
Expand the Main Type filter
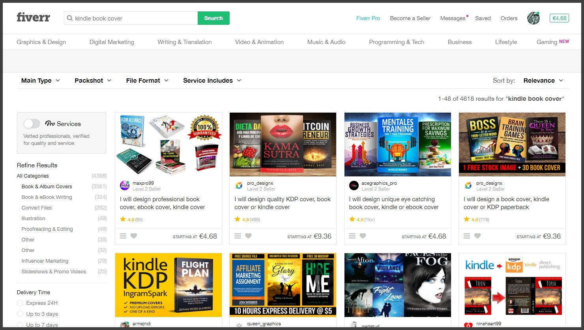tap(41, 80)
